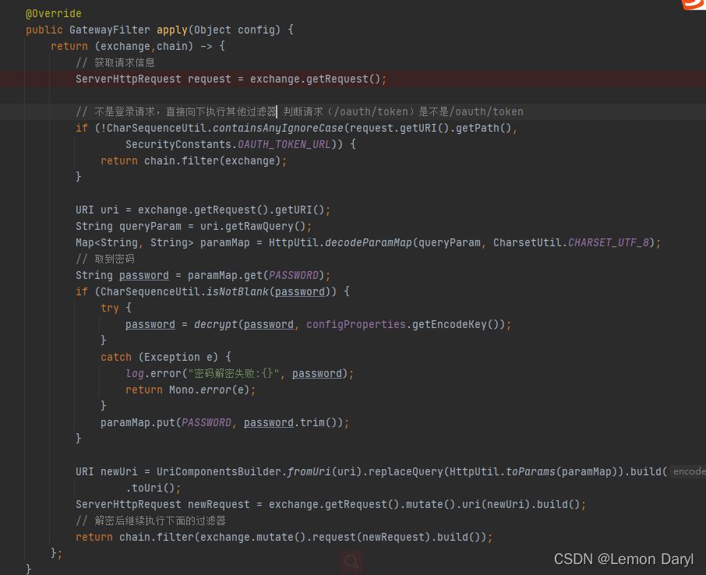Click the String queryParam declaration
This screenshot has width=706, height=575.
point(129,226)
